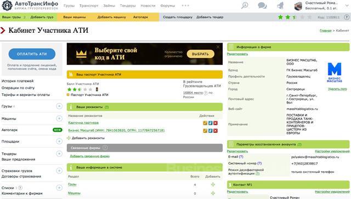351x199 pixels.
Task: Go to Ваши машины in yellow bar
Action: point(75,17)
